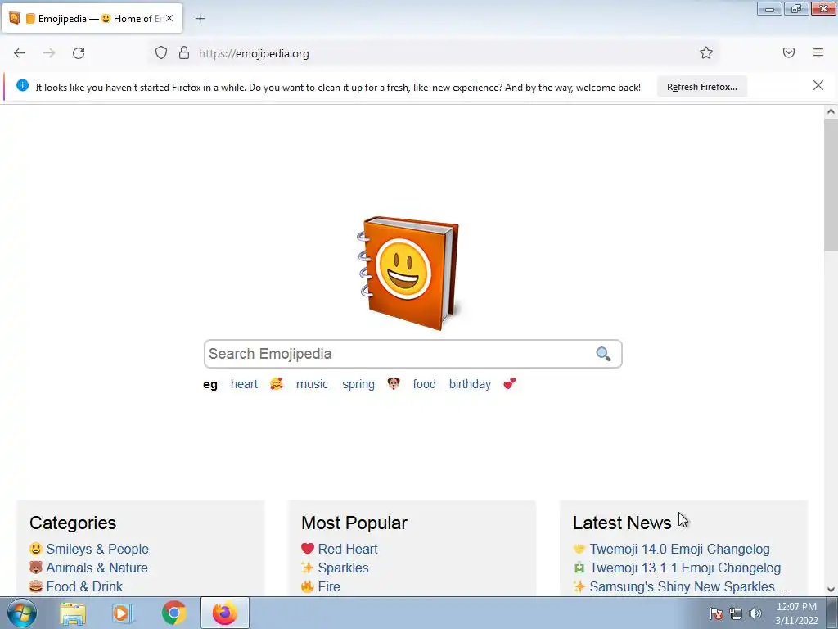
Task: View site security via the padlock icon
Action: [x=184, y=53]
